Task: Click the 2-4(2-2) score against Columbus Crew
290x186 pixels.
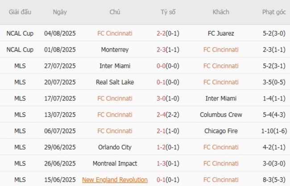Action: (168, 114)
